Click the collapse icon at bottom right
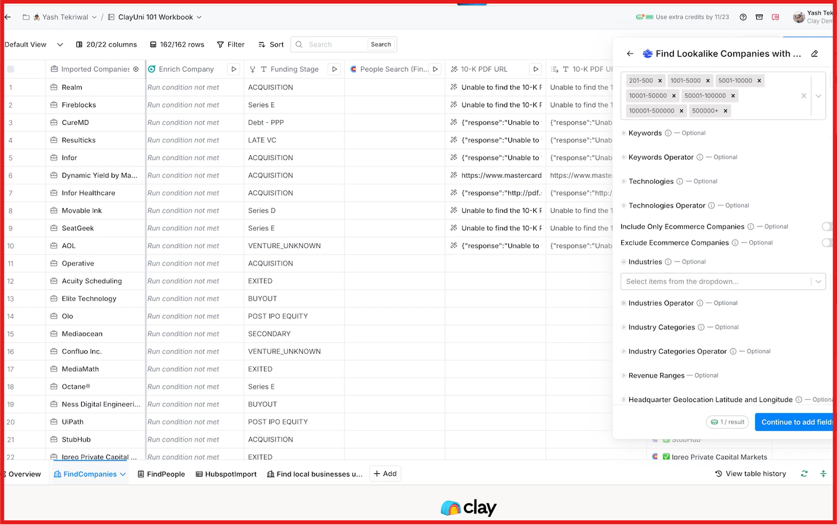This screenshot has height=525, width=837. [x=823, y=474]
